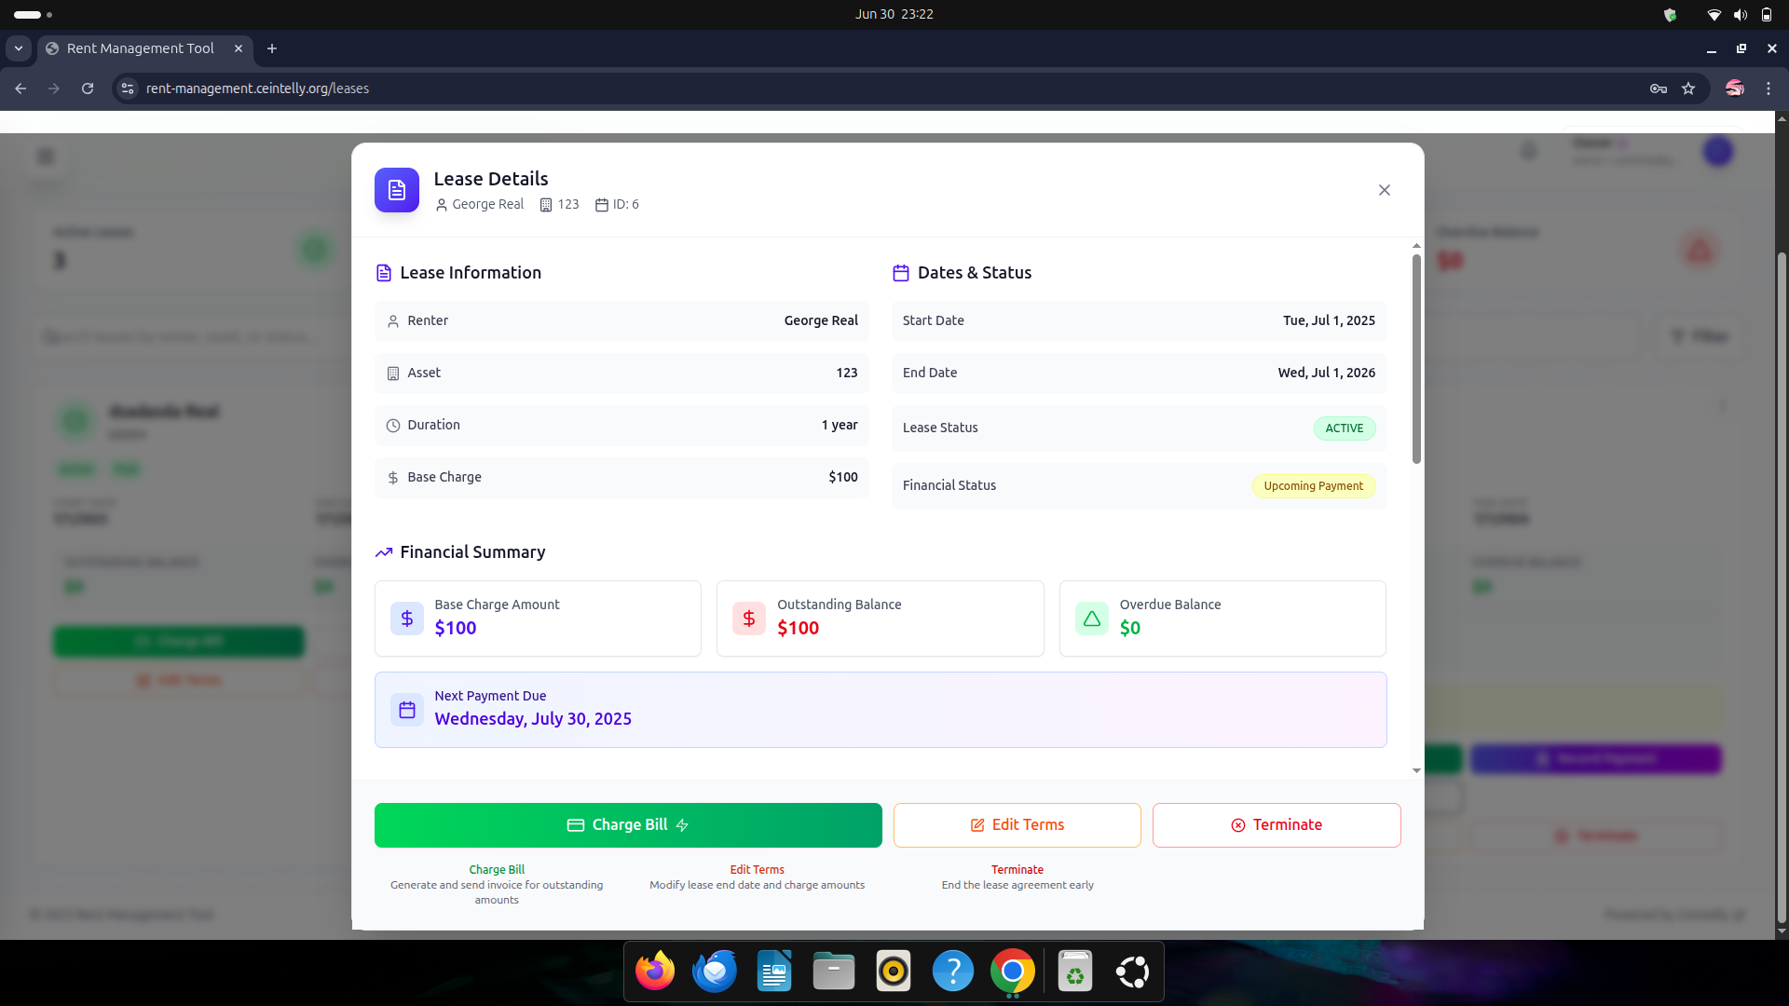Click the Base Charge Amount dollar icon
This screenshot has width=1789, height=1006.
407,619
